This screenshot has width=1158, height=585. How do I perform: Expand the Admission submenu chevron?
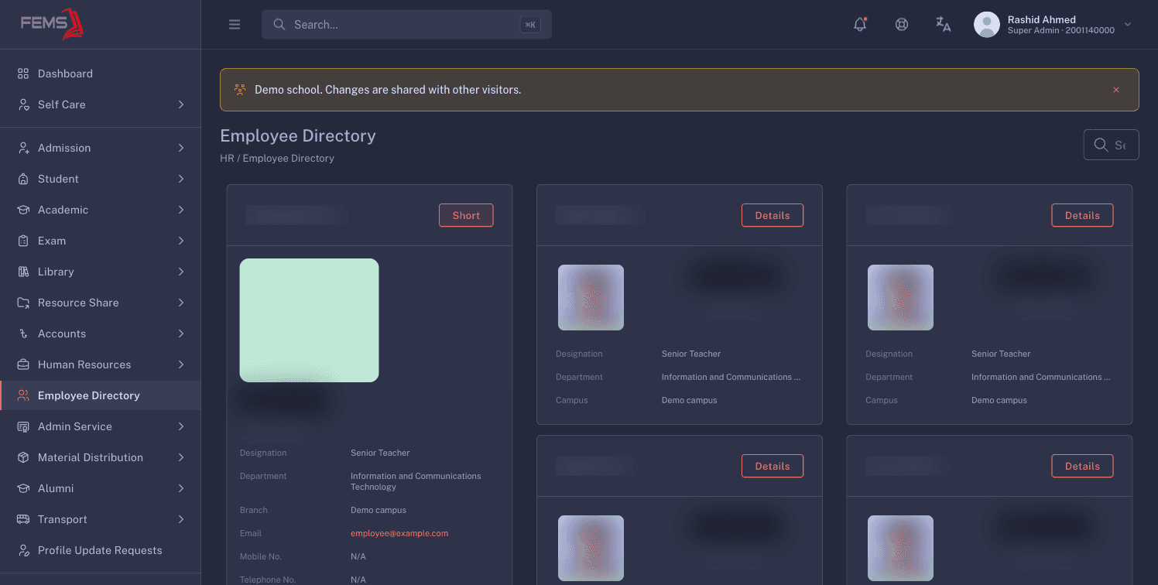[x=181, y=148]
